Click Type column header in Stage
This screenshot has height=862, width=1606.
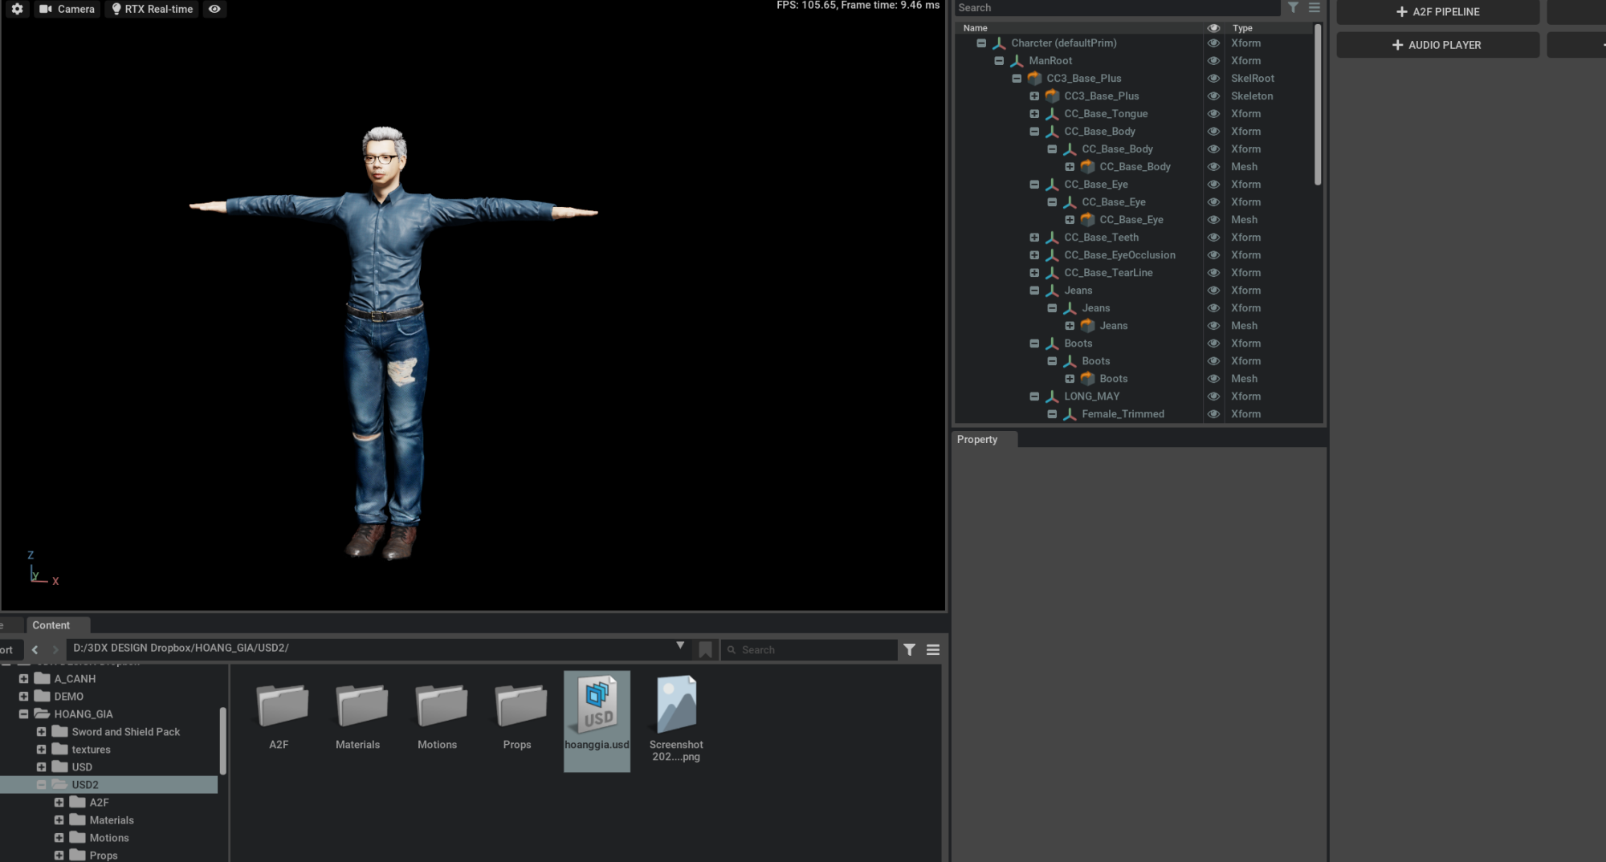1242,28
